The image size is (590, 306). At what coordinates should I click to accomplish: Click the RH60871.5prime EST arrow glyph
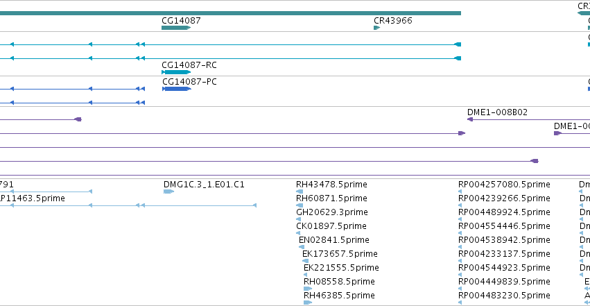coord(300,205)
